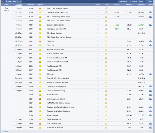This screenshot has height=133, width=155.
Task: Click the 7:28am time zone link
Action: tap(19, 5)
